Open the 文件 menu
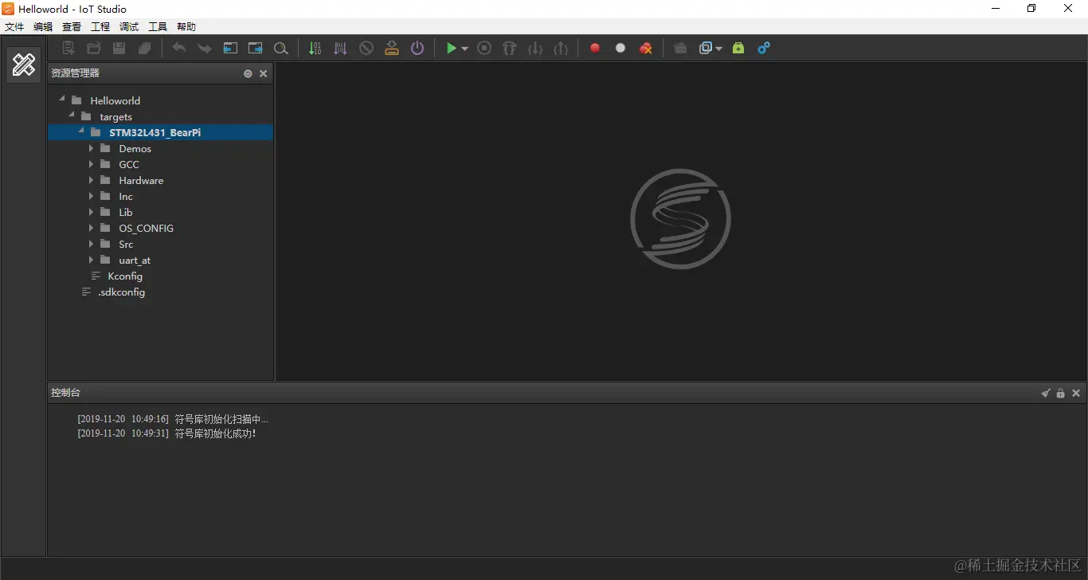The image size is (1088, 580). point(14,27)
